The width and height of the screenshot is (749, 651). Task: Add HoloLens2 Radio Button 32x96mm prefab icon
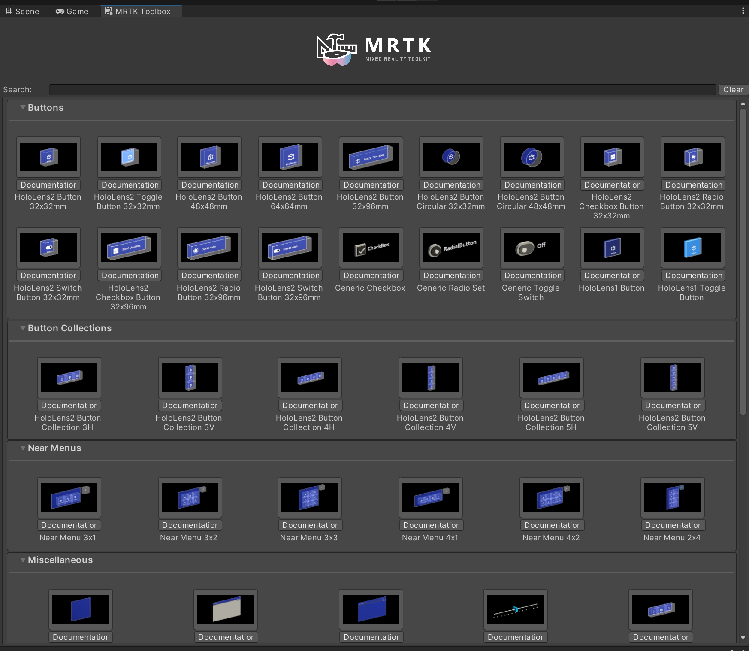click(209, 248)
